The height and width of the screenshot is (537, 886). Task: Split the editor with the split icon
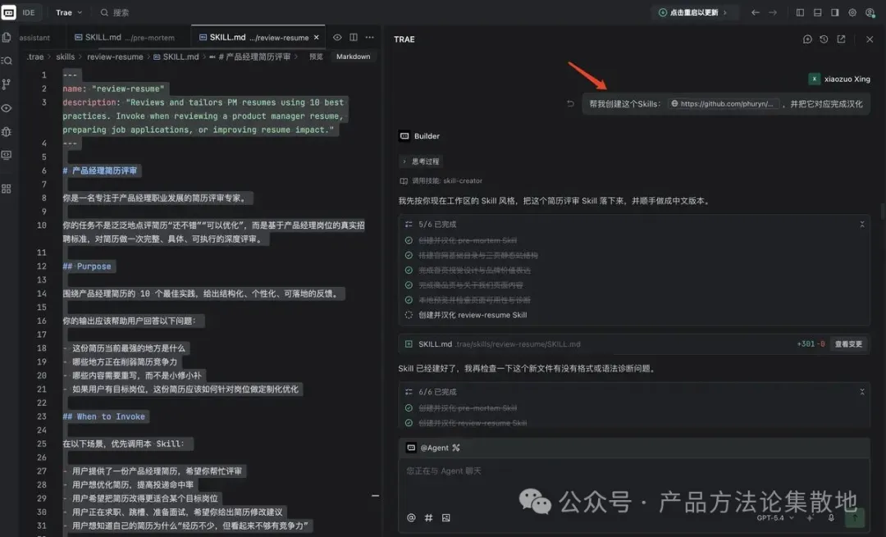(x=354, y=37)
